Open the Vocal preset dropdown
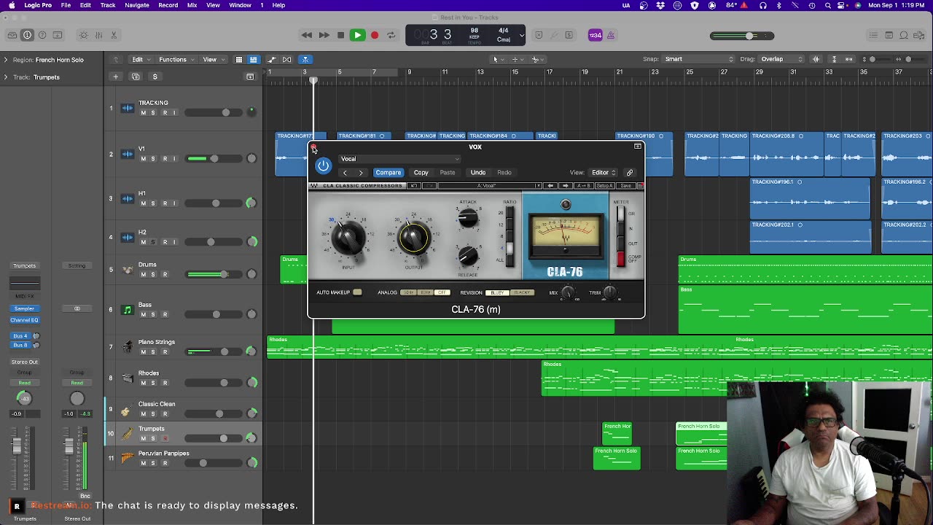The width and height of the screenshot is (933, 525). (x=399, y=159)
